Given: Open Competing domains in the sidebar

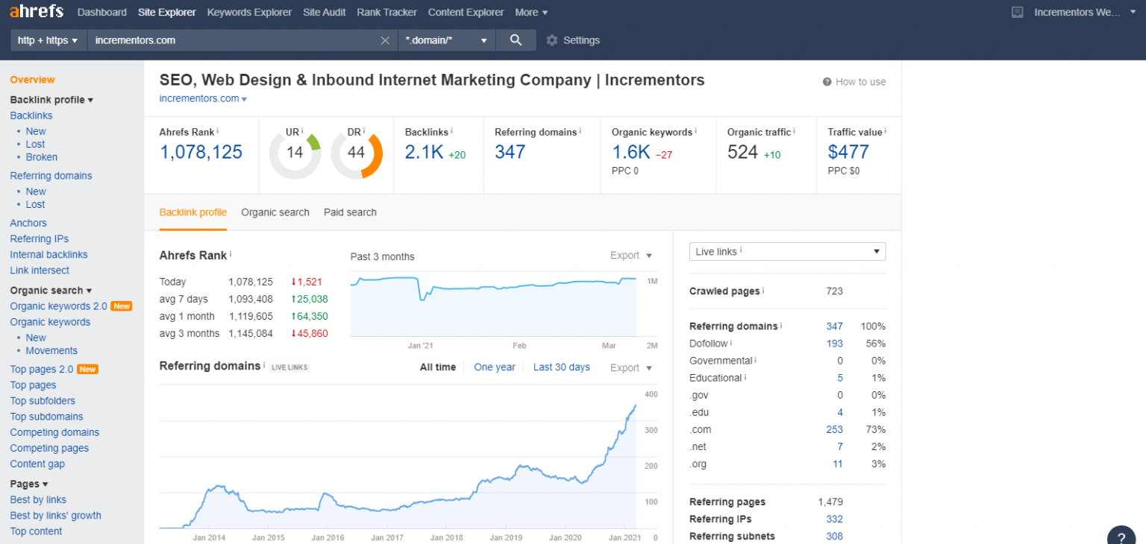Looking at the screenshot, I should pos(54,432).
